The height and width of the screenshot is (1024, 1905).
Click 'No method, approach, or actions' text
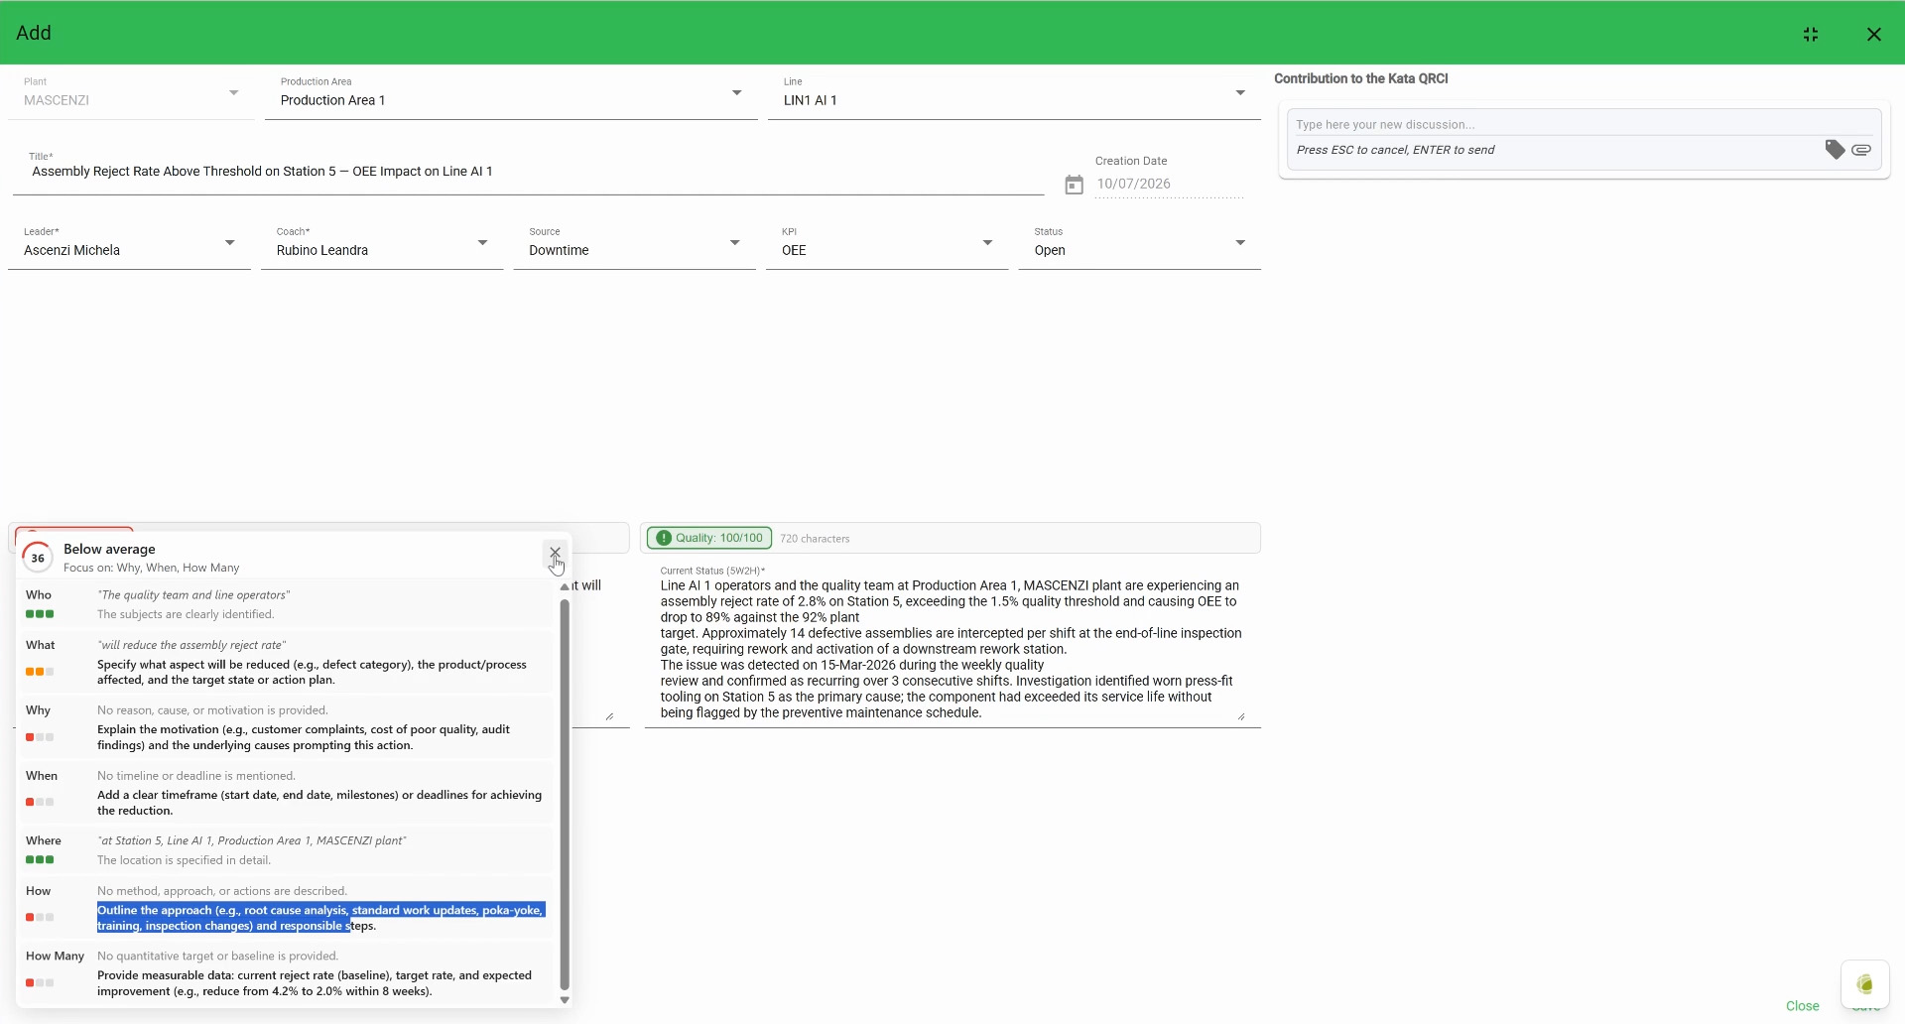pos(222,891)
